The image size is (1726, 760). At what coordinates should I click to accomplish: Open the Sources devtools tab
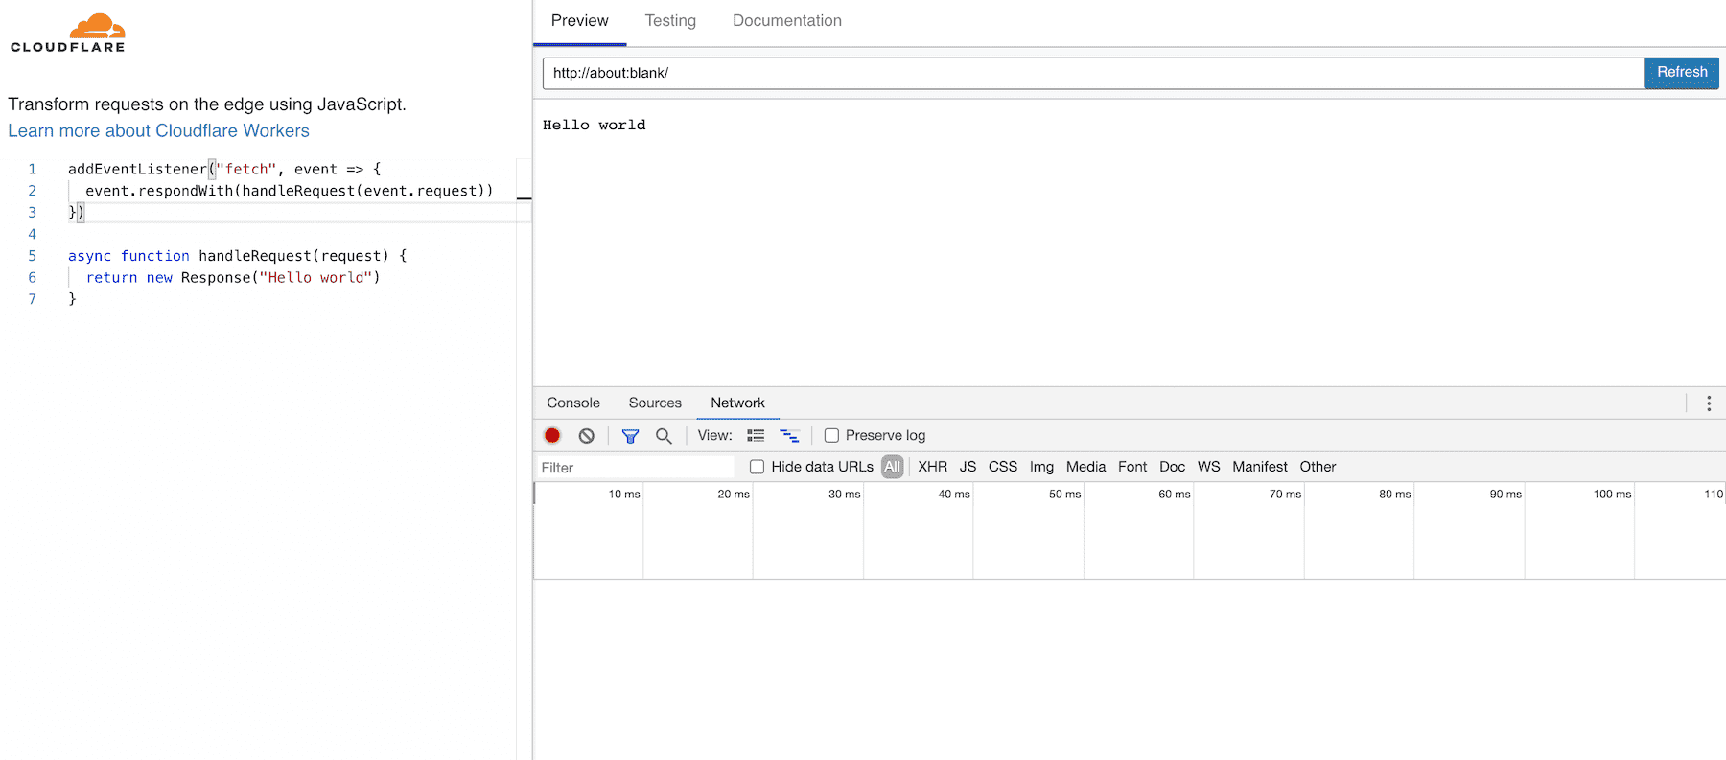(x=655, y=403)
